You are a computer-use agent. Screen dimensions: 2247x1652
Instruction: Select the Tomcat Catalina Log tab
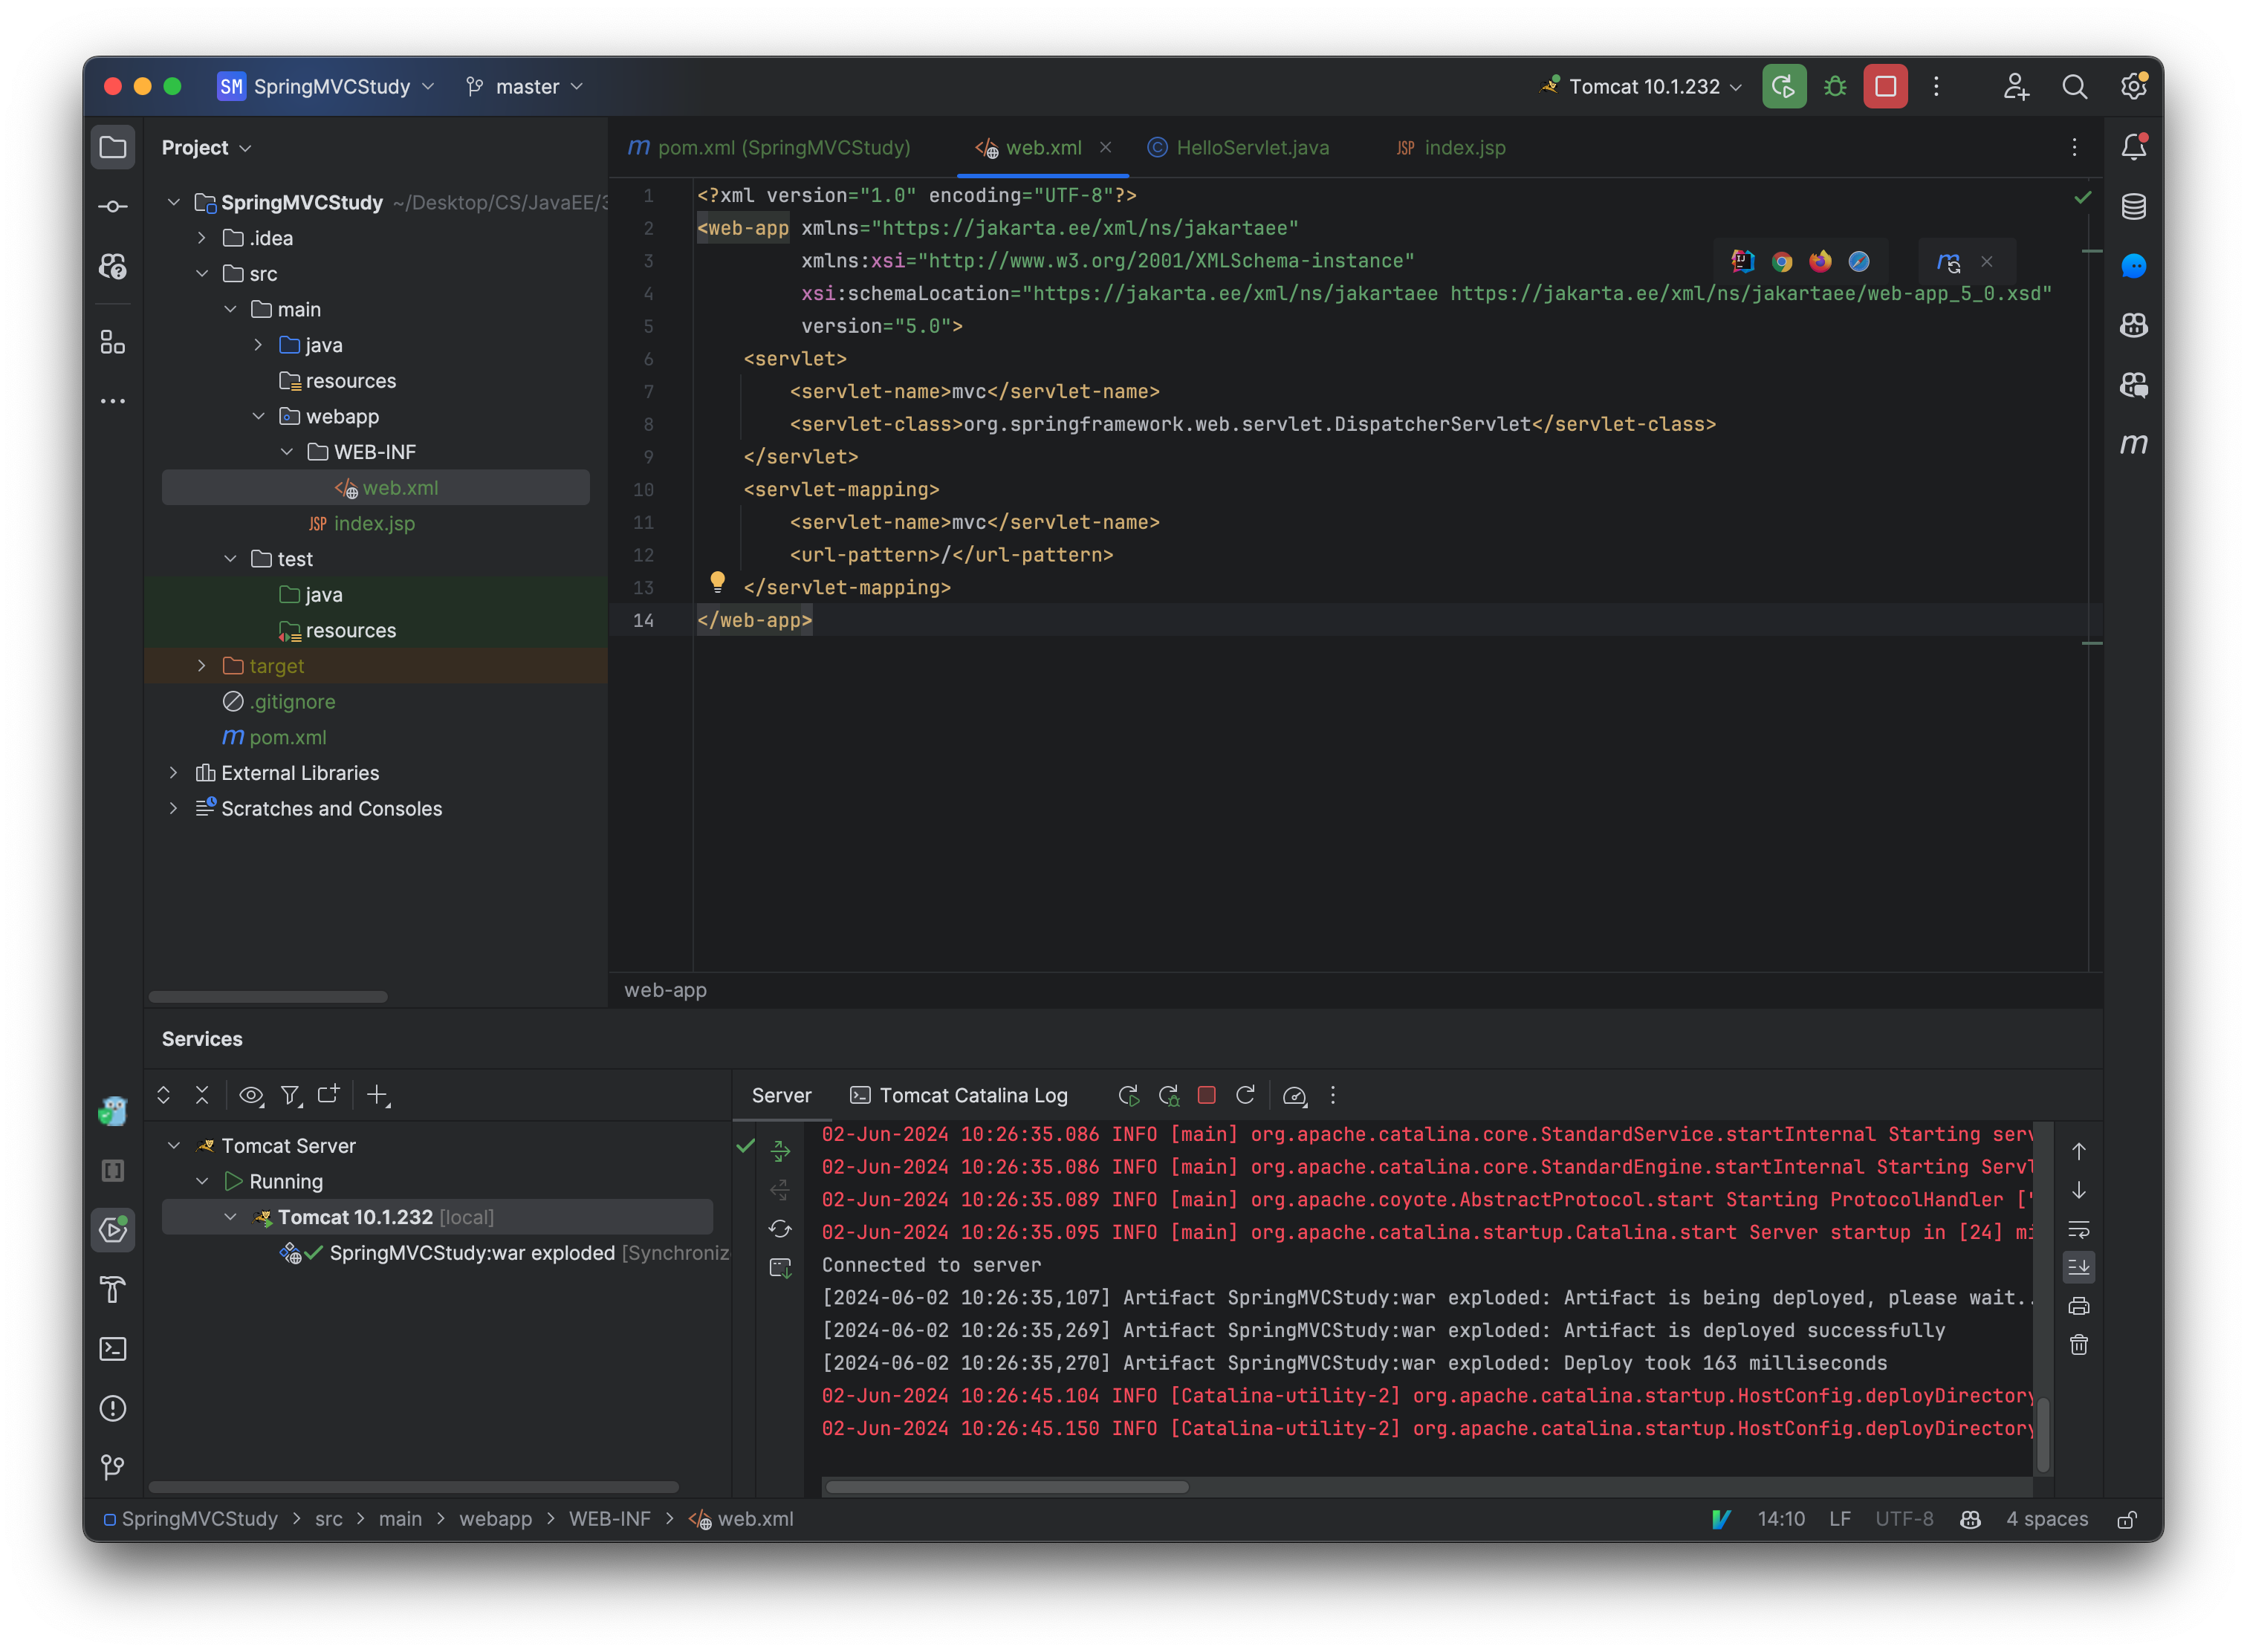(970, 1095)
